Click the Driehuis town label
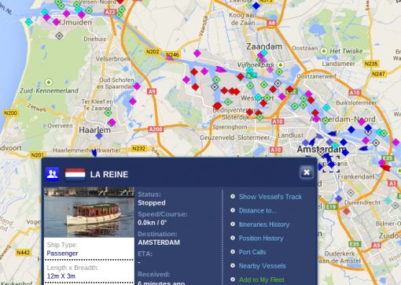 pyautogui.click(x=94, y=39)
